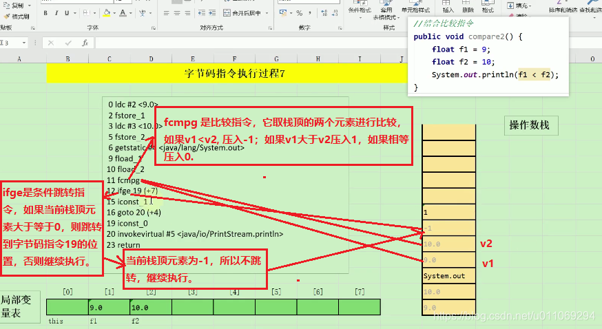Screen dimensions: 602x329
Task: Open number group dialog launcher
Action: coord(340,28)
